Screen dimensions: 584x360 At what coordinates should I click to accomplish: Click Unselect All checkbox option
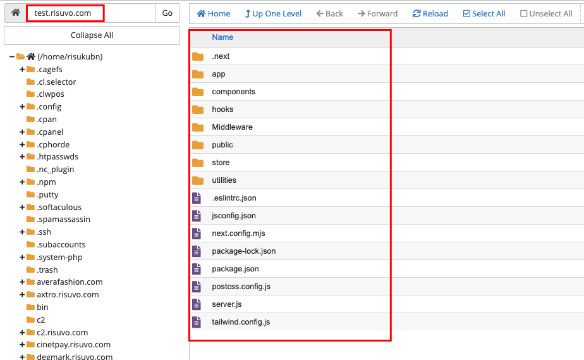point(545,13)
